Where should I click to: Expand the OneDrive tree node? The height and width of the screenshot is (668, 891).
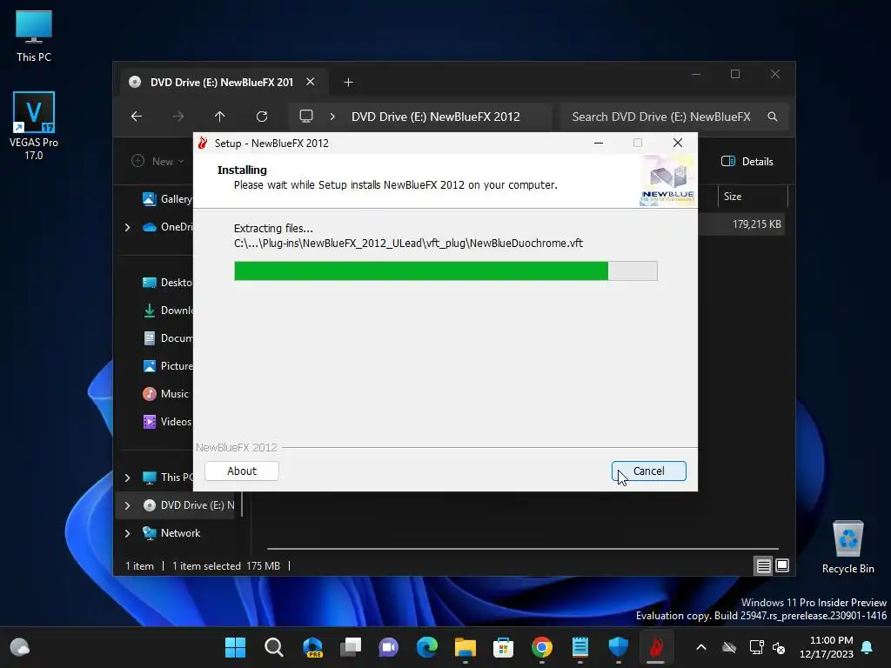(127, 227)
